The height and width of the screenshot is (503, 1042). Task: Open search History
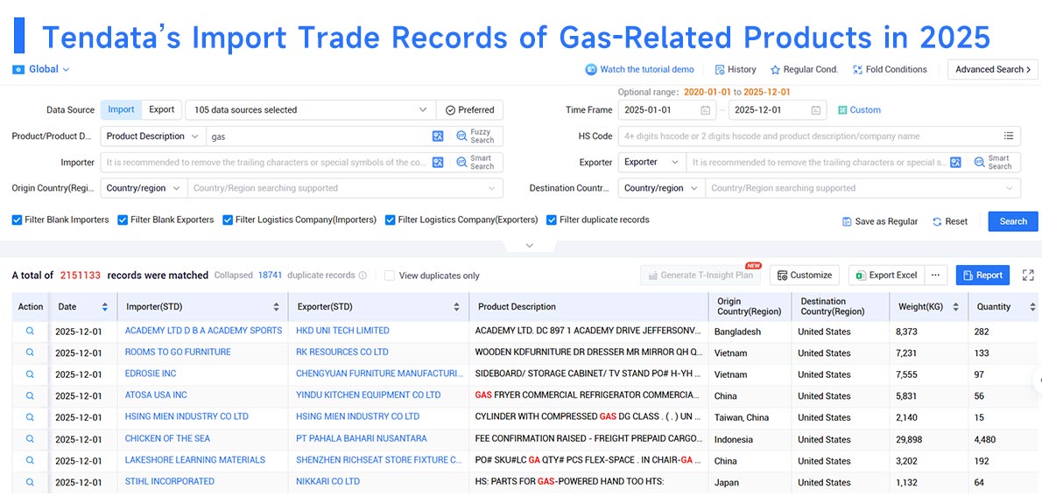pyautogui.click(x=736, y=69)
